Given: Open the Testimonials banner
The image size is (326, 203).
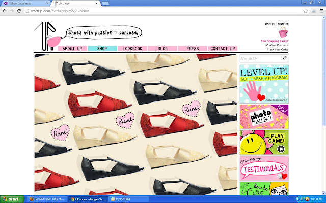Looking at the screenshot, I should [264, 168].
